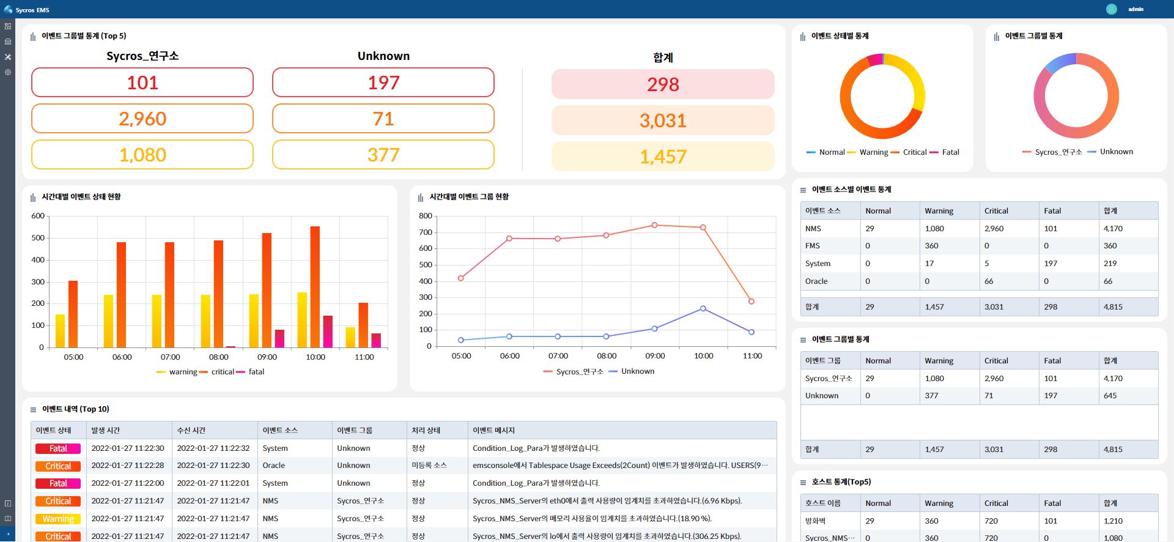
Task: Click the Sycros_연구소 fatal count 101 box
Action: point(142,83)
